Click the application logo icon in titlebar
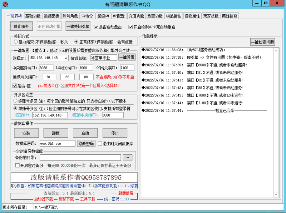 click(x=5, y=4)
